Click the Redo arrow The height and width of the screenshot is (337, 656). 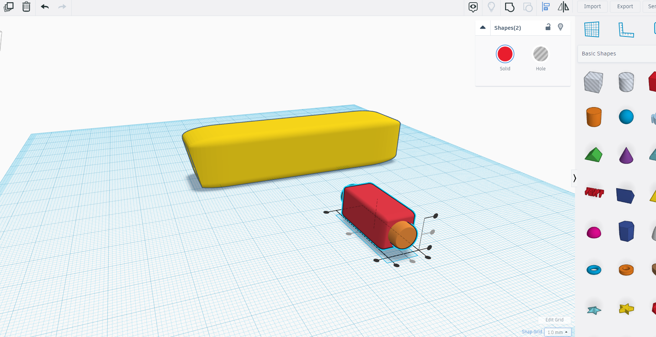[62, 7]
